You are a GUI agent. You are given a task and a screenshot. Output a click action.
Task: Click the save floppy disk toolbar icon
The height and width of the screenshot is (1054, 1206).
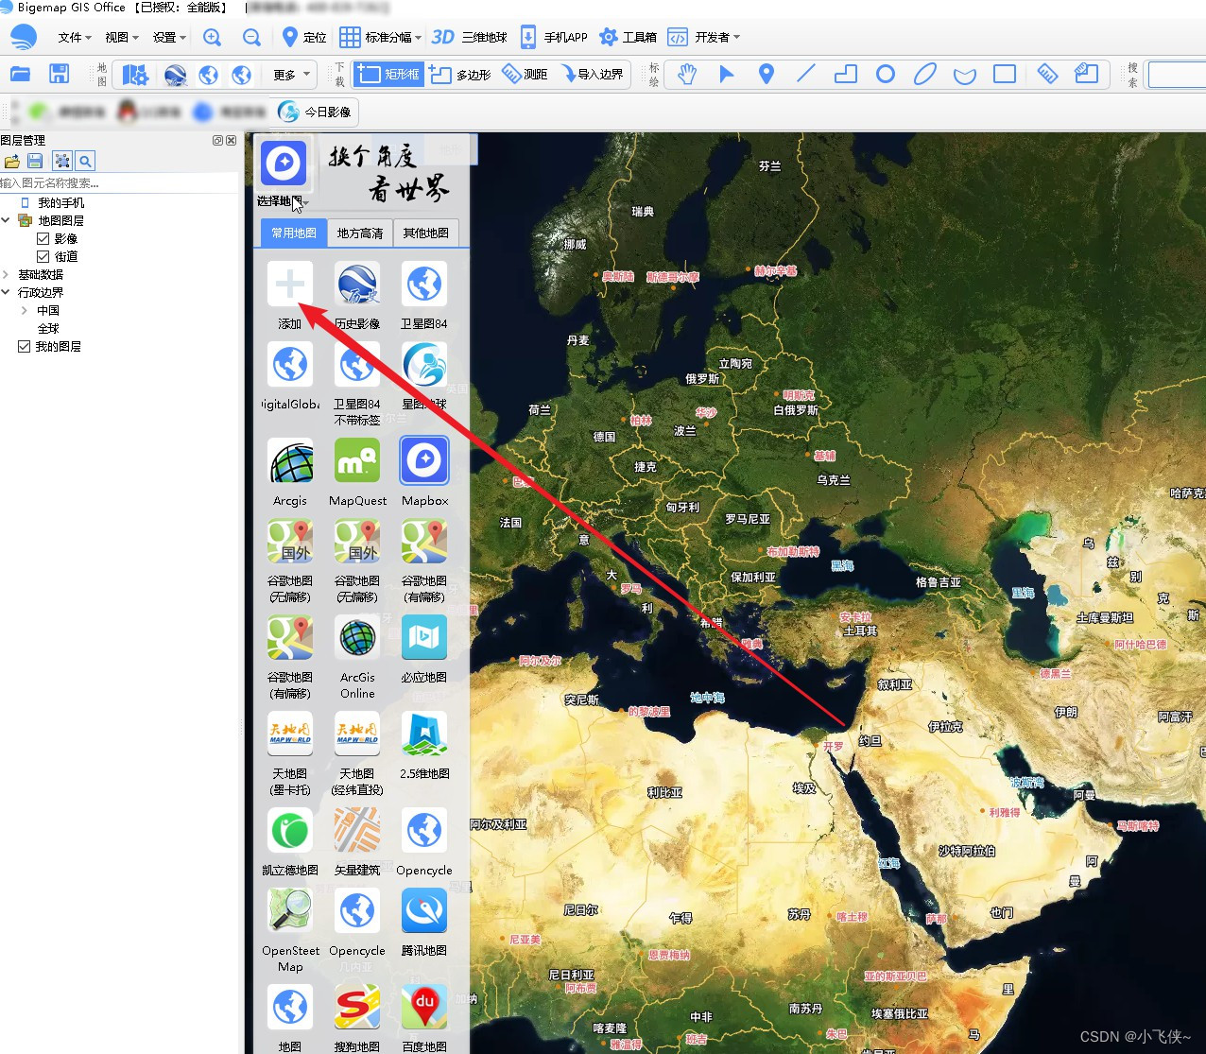coord(60,74)
